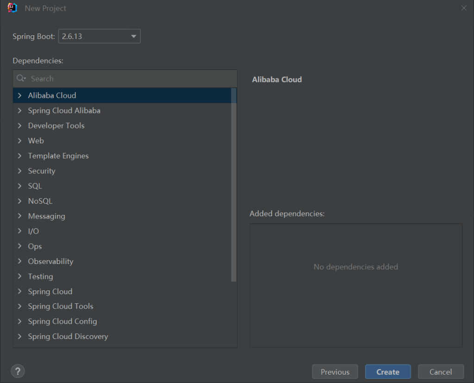Expand the Template Engines chevron
Screen dimensions: 474x383
tap(19, 156)
